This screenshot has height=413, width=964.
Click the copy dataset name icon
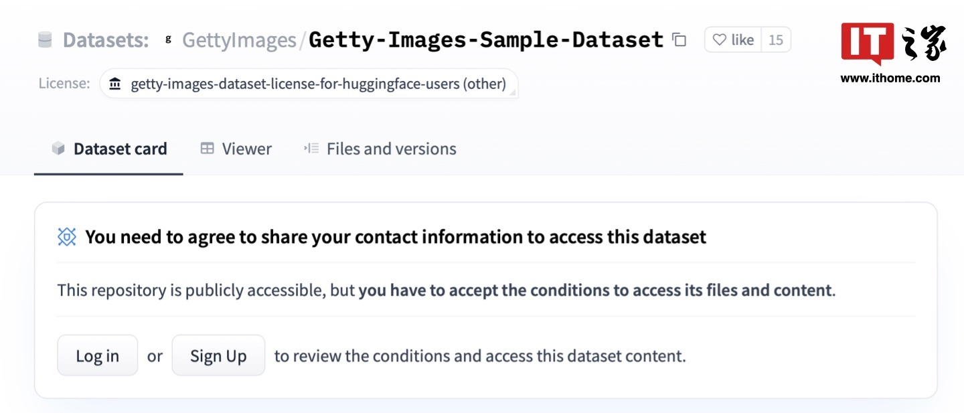tap(679, 40)
